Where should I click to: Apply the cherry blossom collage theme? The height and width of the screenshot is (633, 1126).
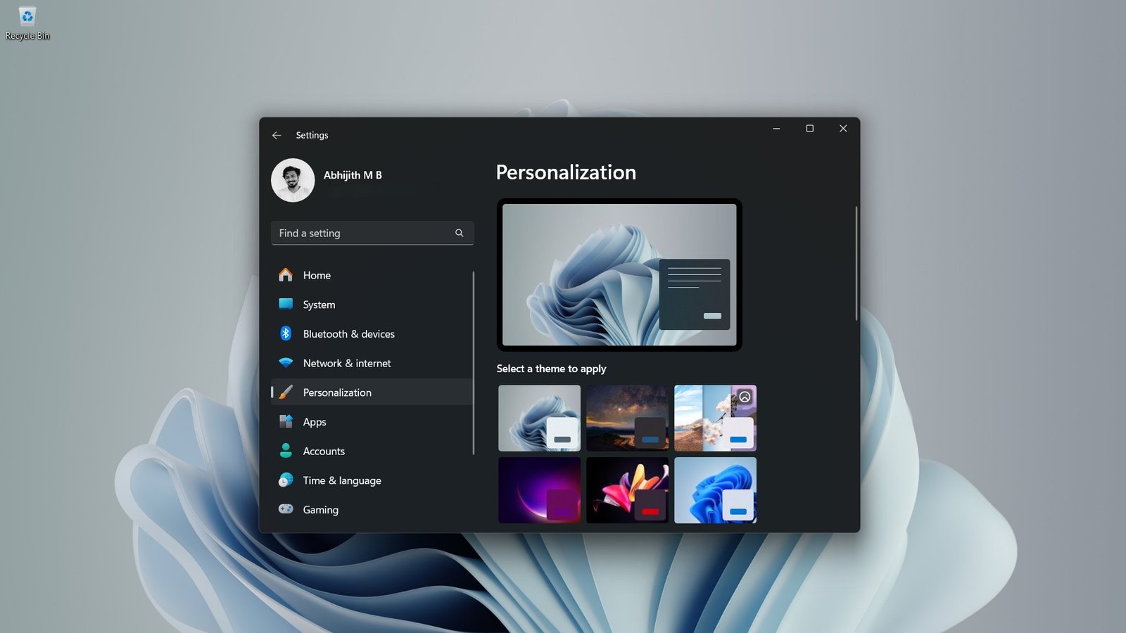click(715, 418)
